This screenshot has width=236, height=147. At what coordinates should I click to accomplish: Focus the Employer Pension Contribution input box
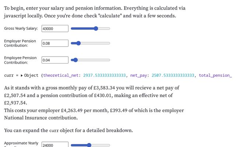click(x=55, y=43)
